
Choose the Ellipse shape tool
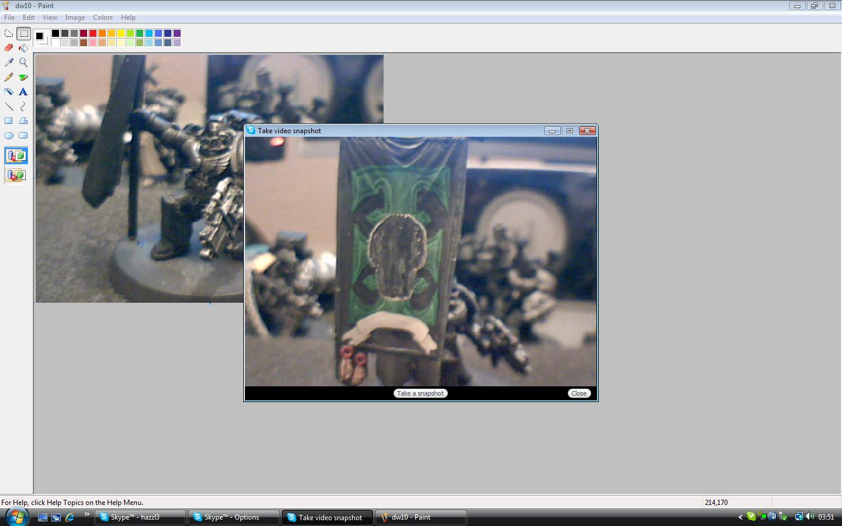9,136
